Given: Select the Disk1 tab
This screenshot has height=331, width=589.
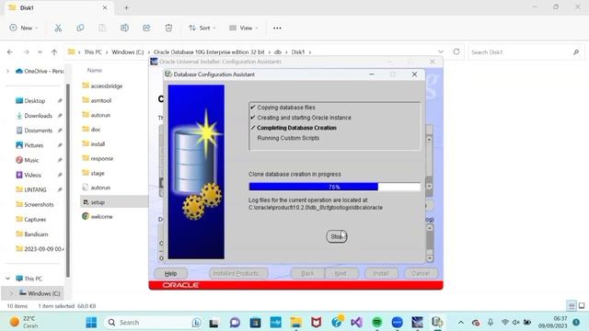Looking at the screenshot, I should (58, 7).
